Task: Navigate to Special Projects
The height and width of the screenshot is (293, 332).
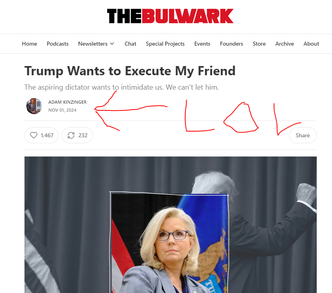Action: click(x=165, y=44)
